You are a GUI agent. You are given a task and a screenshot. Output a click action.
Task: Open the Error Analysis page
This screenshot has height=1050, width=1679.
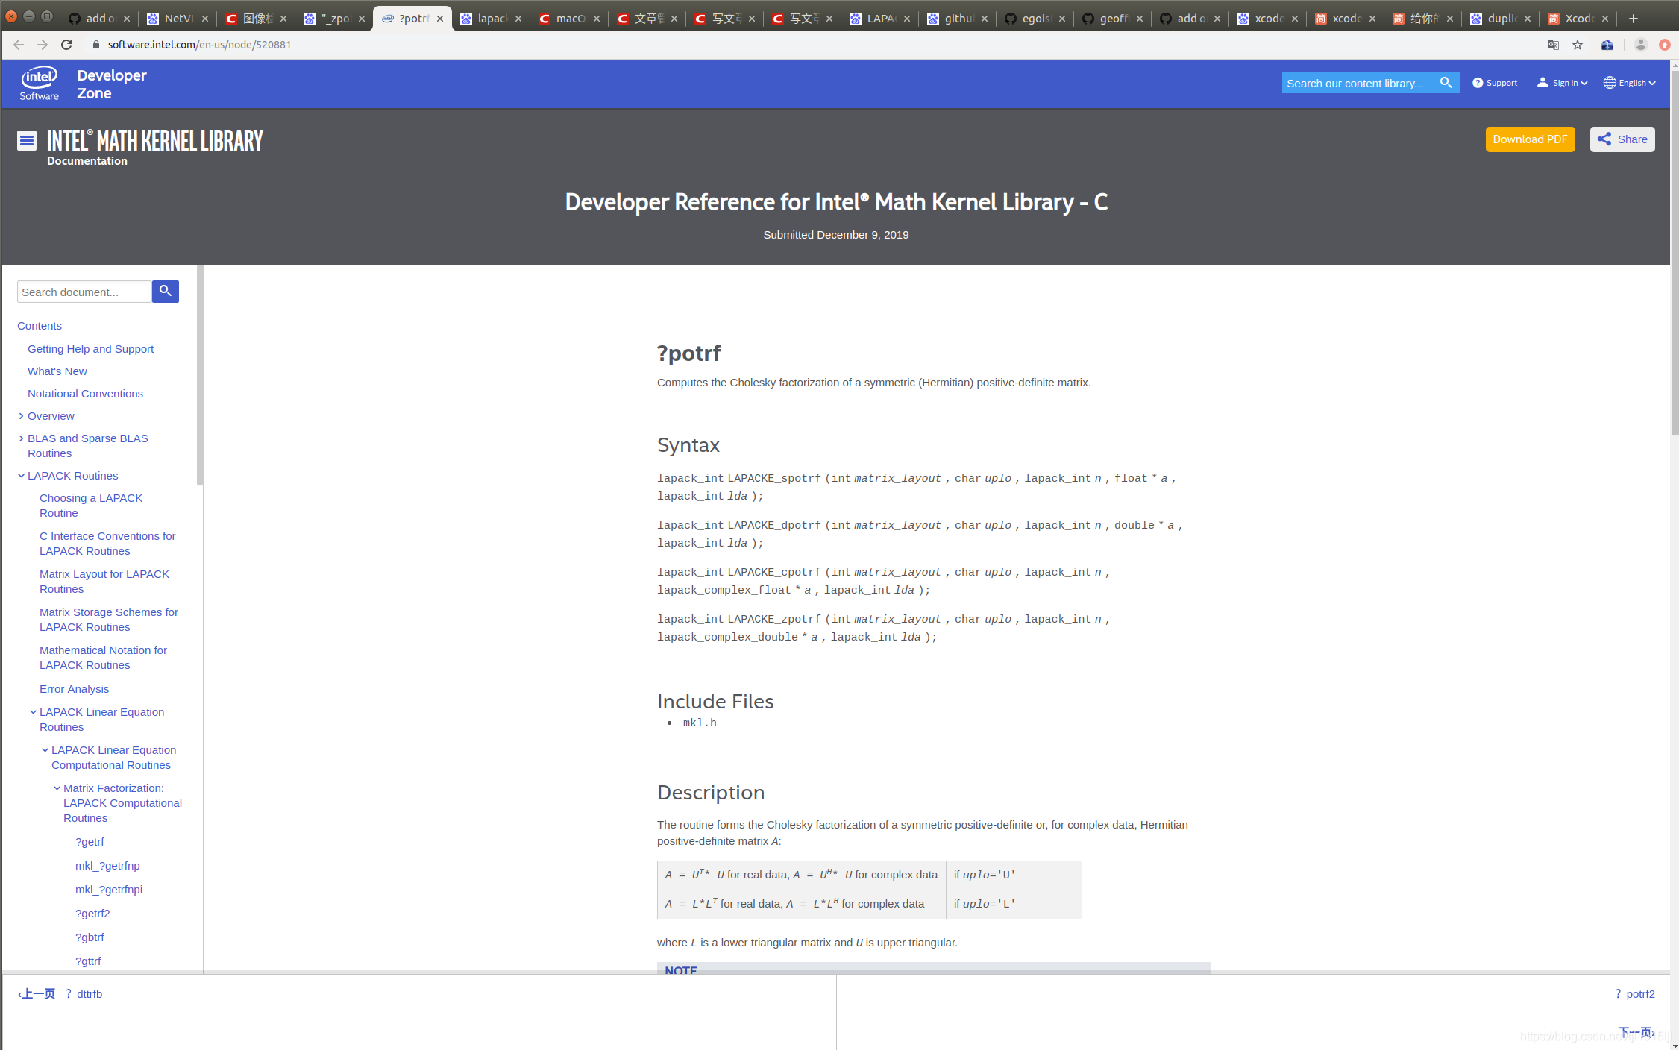74,689
